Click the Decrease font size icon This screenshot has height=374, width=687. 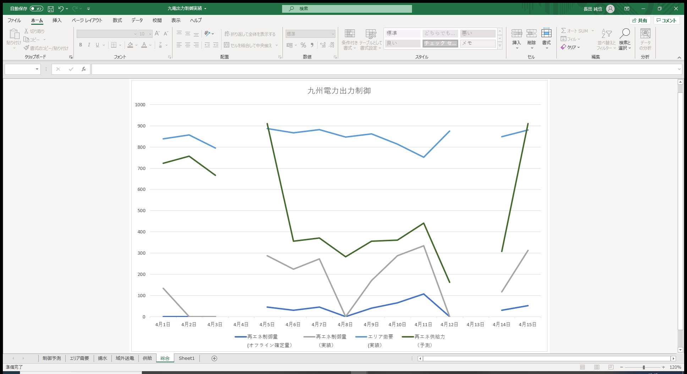pyautogui.click(x=166, y=34)
